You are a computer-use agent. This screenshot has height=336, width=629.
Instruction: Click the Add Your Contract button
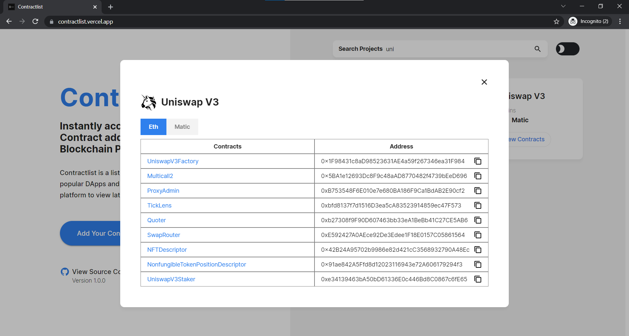pos(90,233)
